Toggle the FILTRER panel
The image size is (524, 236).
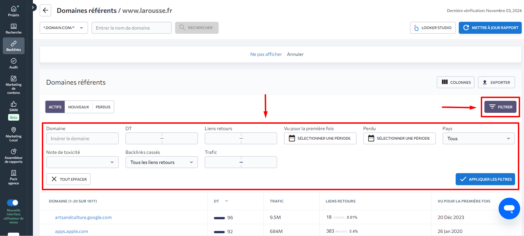coord(500,107)
